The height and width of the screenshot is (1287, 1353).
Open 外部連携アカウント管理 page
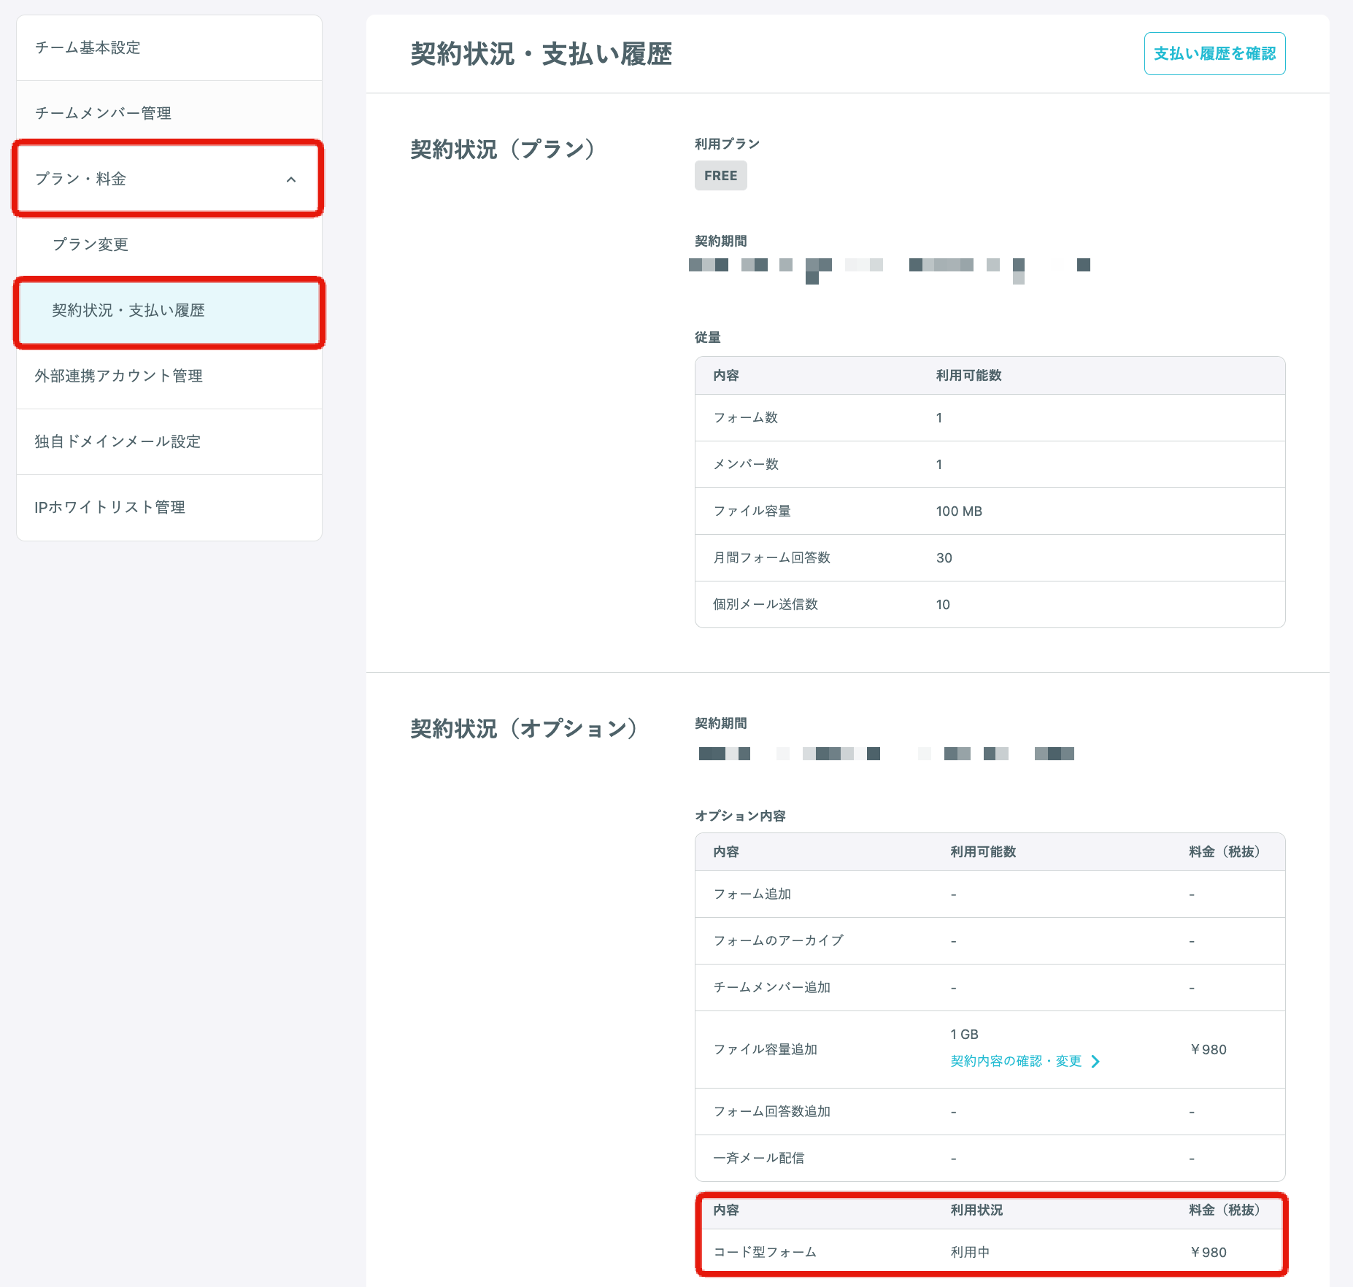pyautogui.click(x=118, y=376)
